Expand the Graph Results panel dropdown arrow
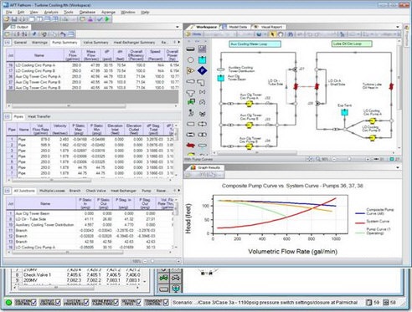The image size is (412, 312). (398, 167)
